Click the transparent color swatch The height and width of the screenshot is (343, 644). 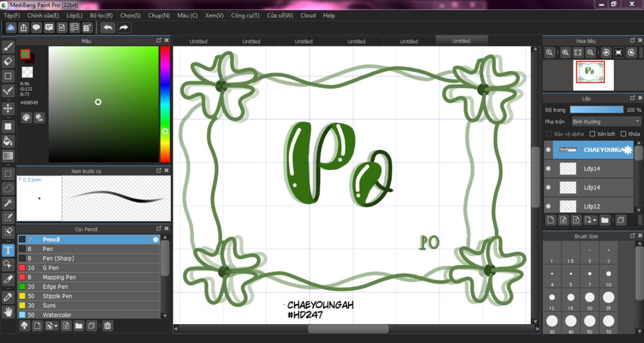coord(27,72)
